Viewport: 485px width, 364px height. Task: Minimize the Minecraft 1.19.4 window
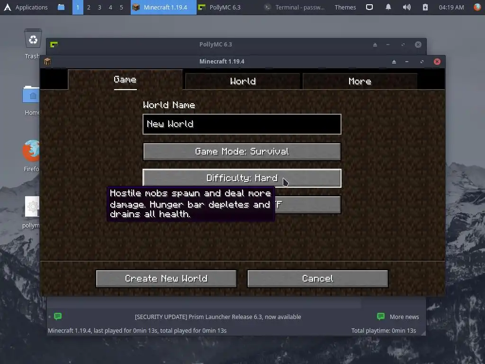(407, 62)
